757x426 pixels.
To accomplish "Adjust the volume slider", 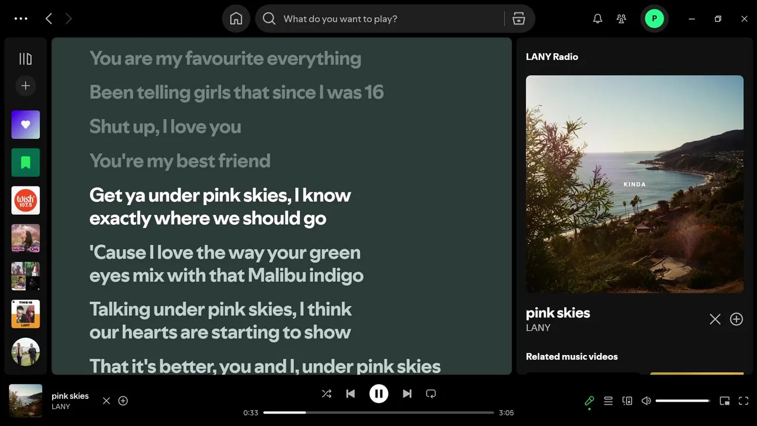I will coord(683,401).
